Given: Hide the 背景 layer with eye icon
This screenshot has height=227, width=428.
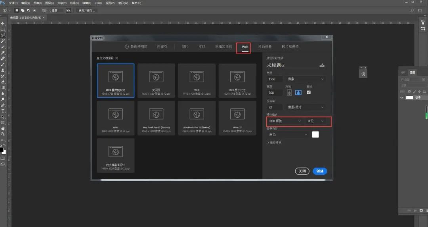Looking at the screenshot, I should [402, 97].
